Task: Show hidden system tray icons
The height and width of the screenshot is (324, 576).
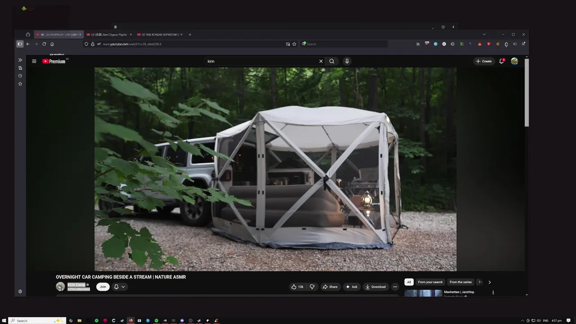Action: tap(522, 320)
